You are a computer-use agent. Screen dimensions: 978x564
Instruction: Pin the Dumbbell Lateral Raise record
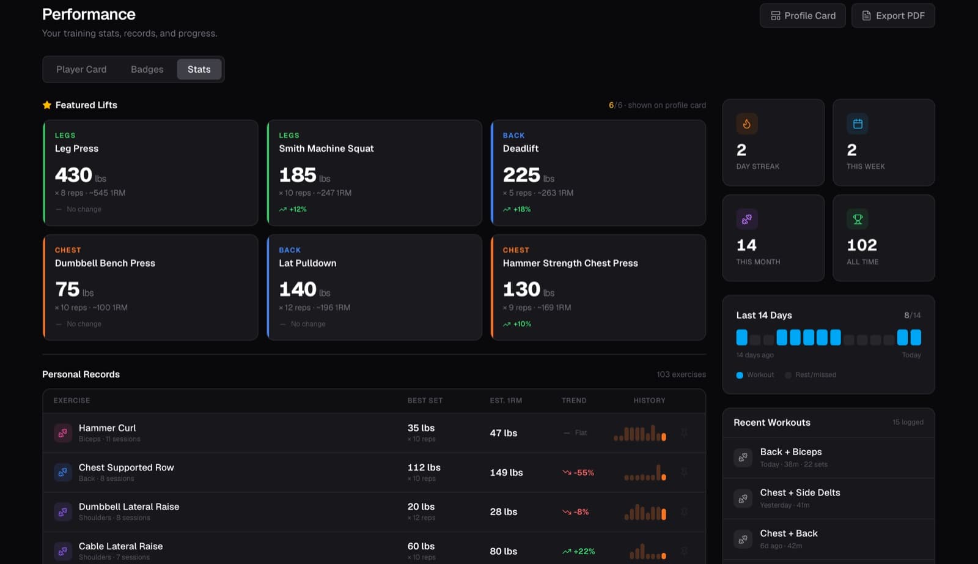pyautogui.click(x=685, y=512)
